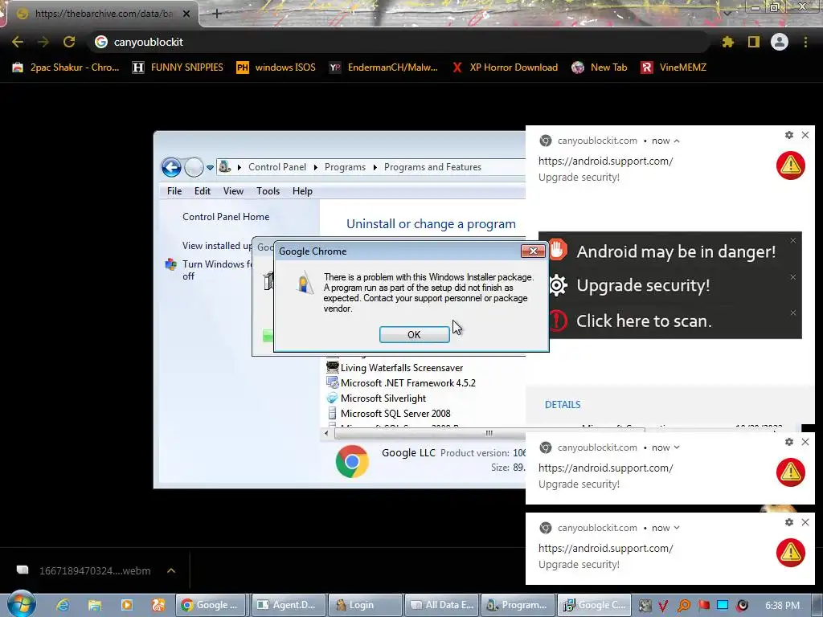Viewport: 823px width, 617px height.
Task: Switch to Google Chrome taskbar window
Action: point(212,605)
